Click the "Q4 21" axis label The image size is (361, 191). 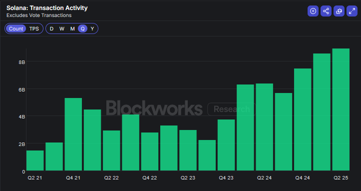(x=73, y=178)
